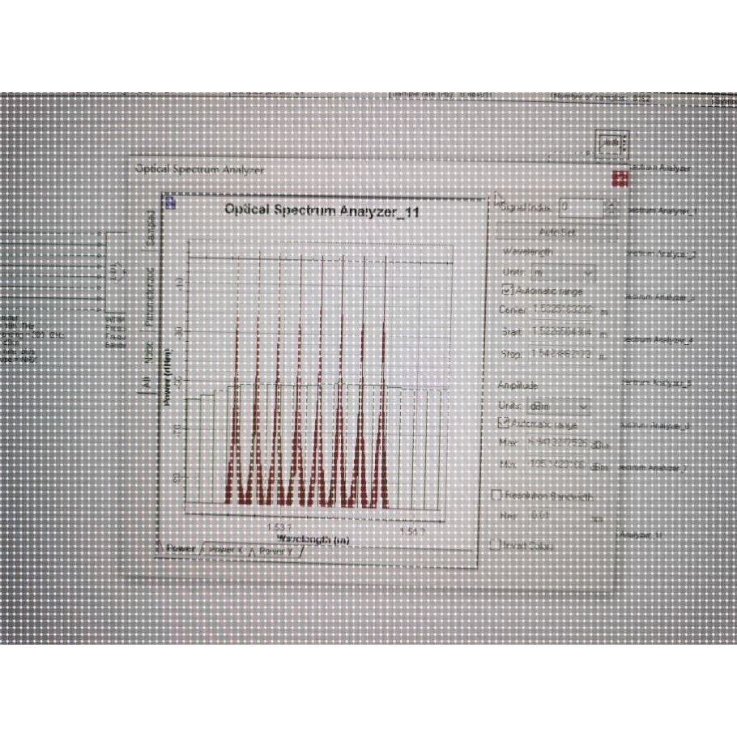Image resolution: width=737 pixels, height=737 pixels.
Task: Switch to the Power Y tab
Action: coord(274,551)
